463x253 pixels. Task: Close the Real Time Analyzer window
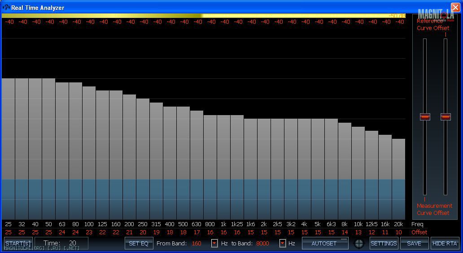point(455,7)
